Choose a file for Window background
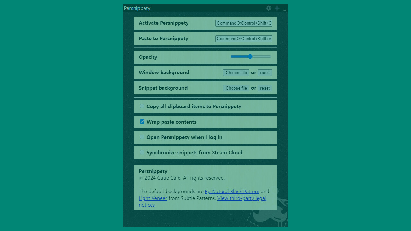The height and width of the screenshot is (231, 411). pyautogui.click(x=236, y=73)
